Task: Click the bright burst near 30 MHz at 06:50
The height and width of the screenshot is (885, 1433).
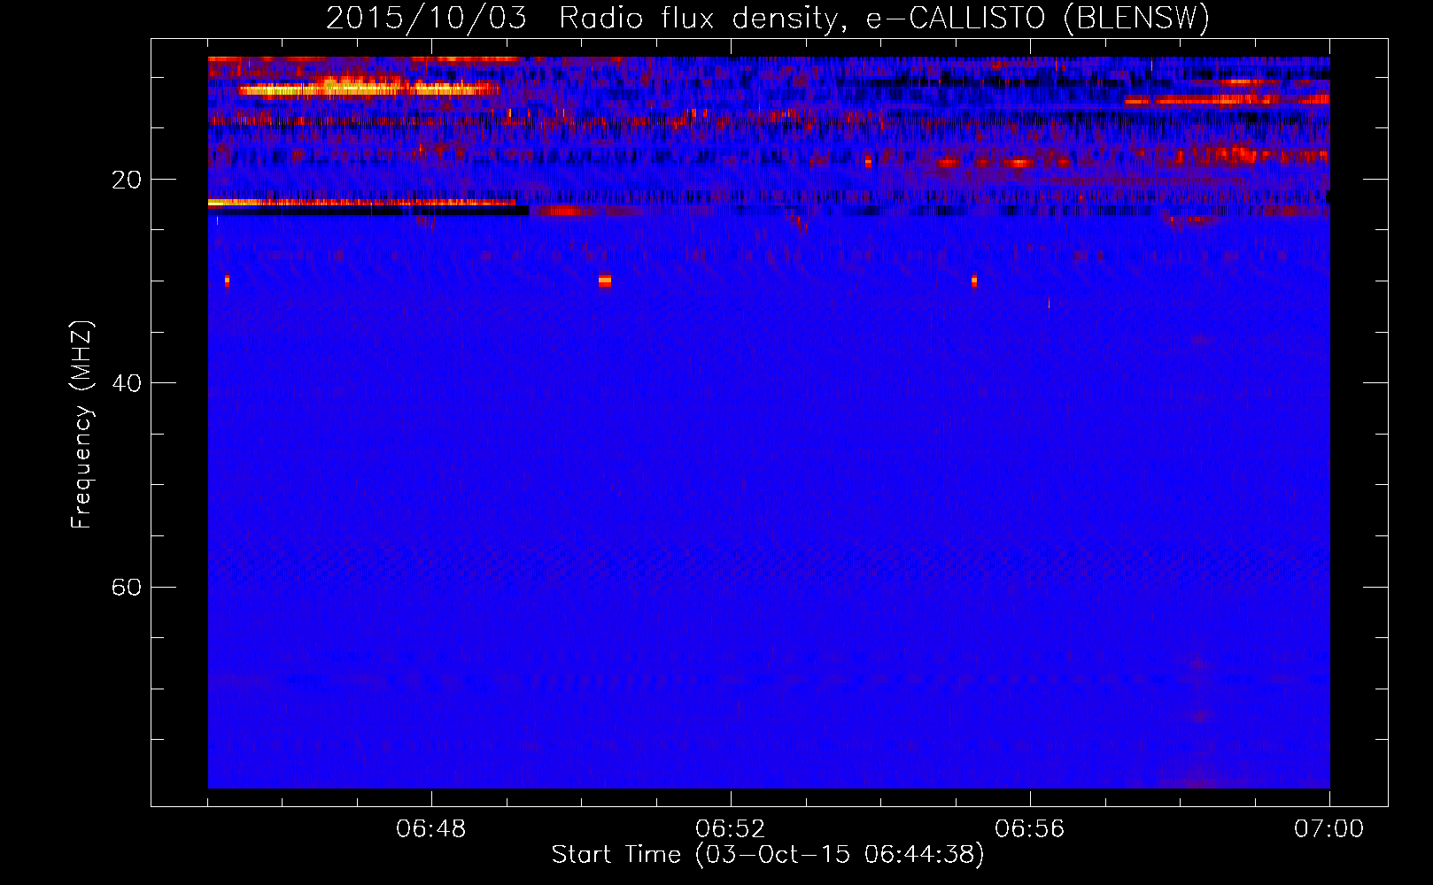Action: pos(604,281)
